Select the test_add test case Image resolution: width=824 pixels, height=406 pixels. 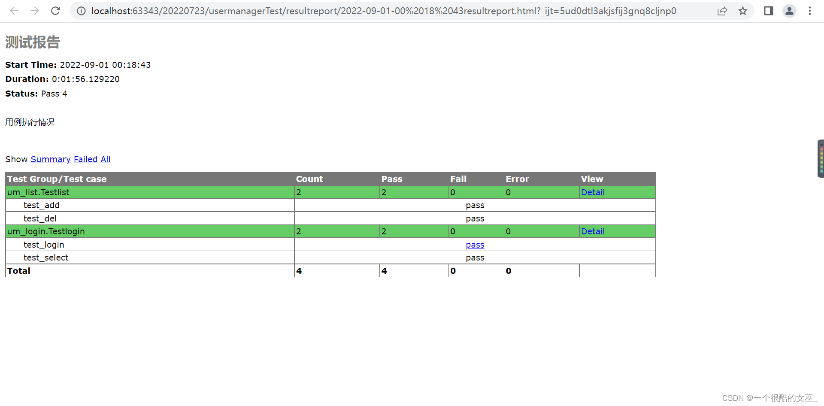tap(42, 205)
